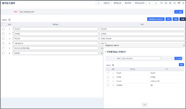Click 이전평가요소가져오기 button
This screenshot has height=109, width=186.
tap(156, 19)
